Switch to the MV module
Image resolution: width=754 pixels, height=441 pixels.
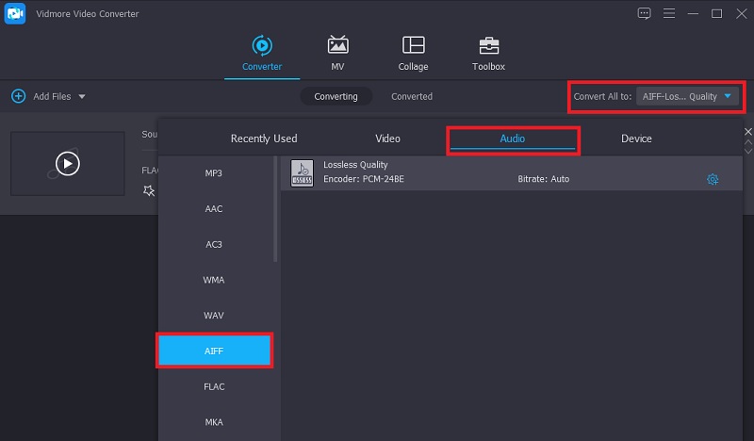pos(337,53)
